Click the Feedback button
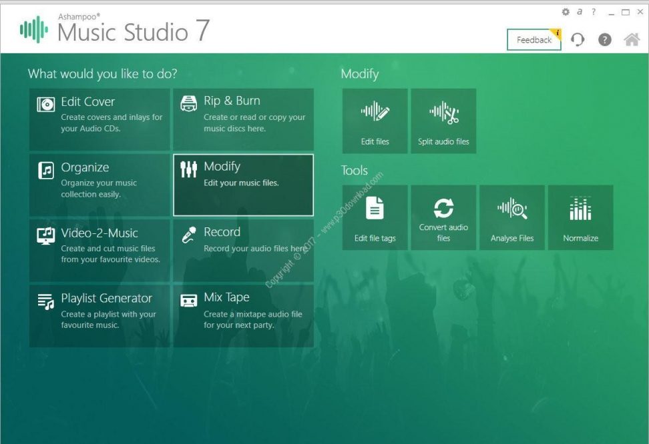The height and width of the screenshot is (444, 649). tap(533, 40)
